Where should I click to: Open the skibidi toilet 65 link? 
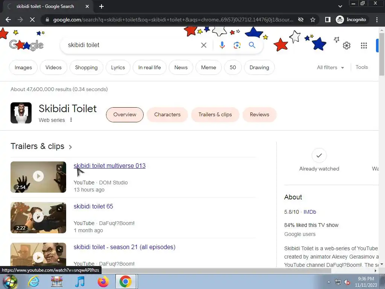pyautogui.click(x=93, y=206)
